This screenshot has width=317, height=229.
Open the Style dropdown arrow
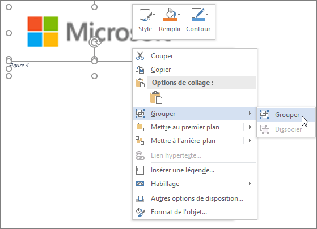(x=154, y=14)
